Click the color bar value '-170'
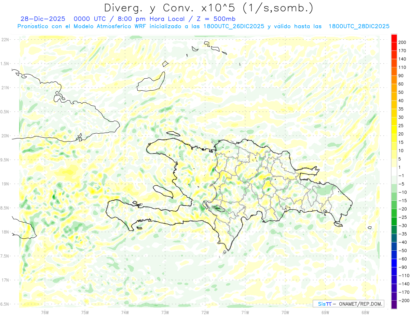 tap(405, 292)
